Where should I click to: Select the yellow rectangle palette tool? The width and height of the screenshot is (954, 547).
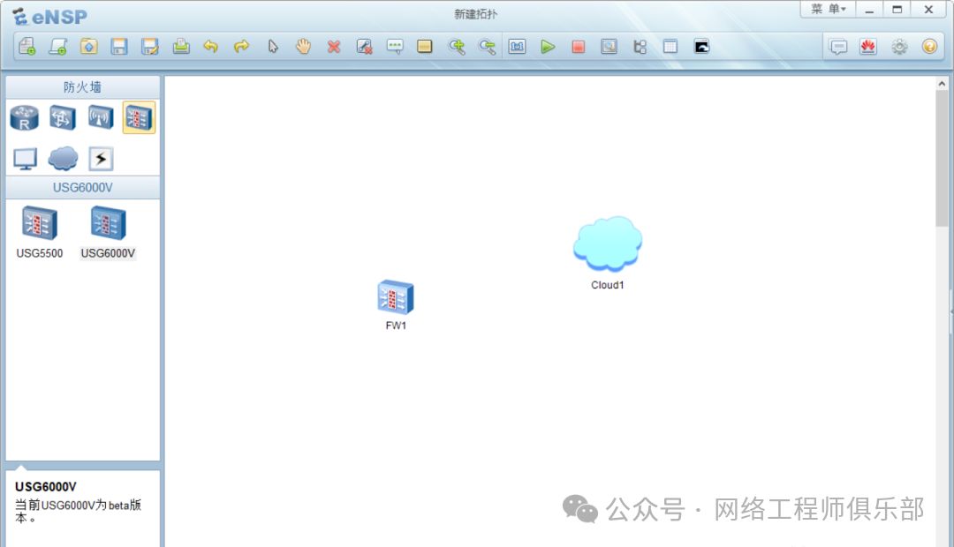pyautogui.click(x=425, y=46)
